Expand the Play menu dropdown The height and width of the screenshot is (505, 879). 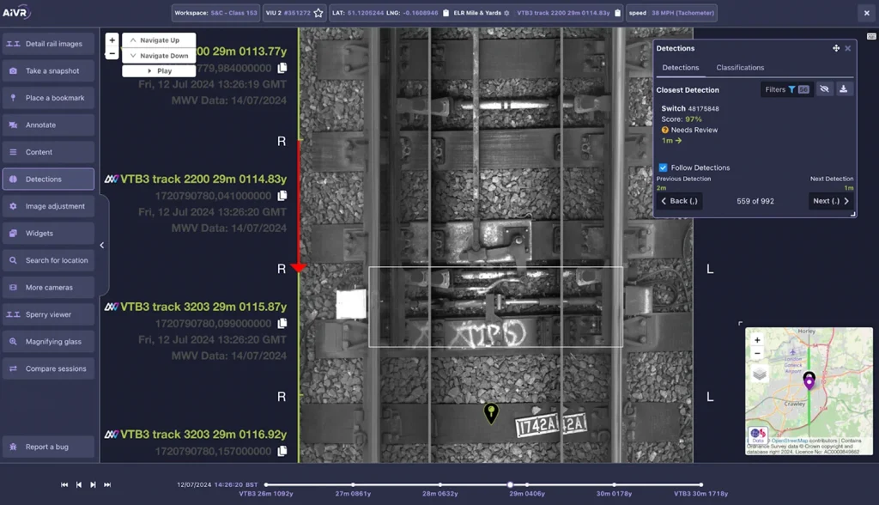tap(159, 70)
